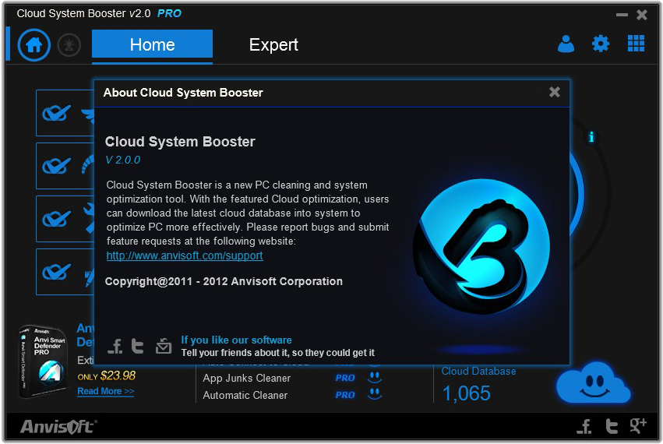The image size is (663, 444).
Task: Click the 1,065 cloud database count
Action: pyautogui.click(x=467, y=393)
